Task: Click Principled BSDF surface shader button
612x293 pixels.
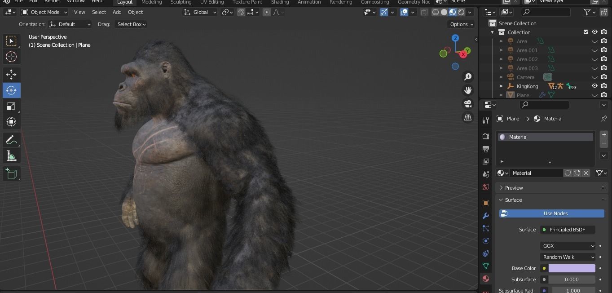Action: [x=568, y=230]
